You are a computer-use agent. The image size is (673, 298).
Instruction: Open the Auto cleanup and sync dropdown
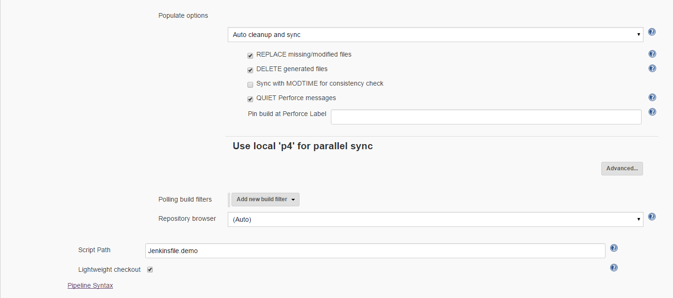(x=435, y=35)
